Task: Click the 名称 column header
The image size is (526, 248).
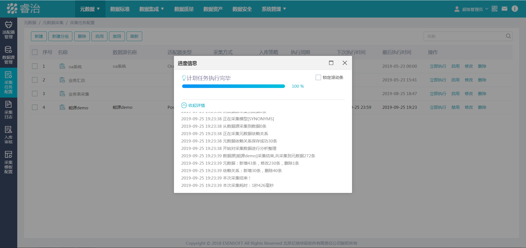Action: (x=63, y=52)
